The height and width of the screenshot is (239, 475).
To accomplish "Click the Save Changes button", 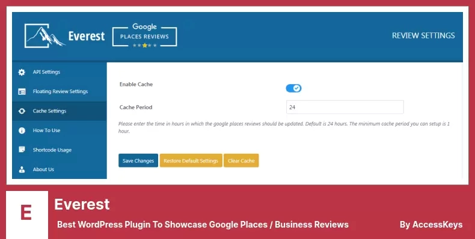I will (x=138, y=161).
